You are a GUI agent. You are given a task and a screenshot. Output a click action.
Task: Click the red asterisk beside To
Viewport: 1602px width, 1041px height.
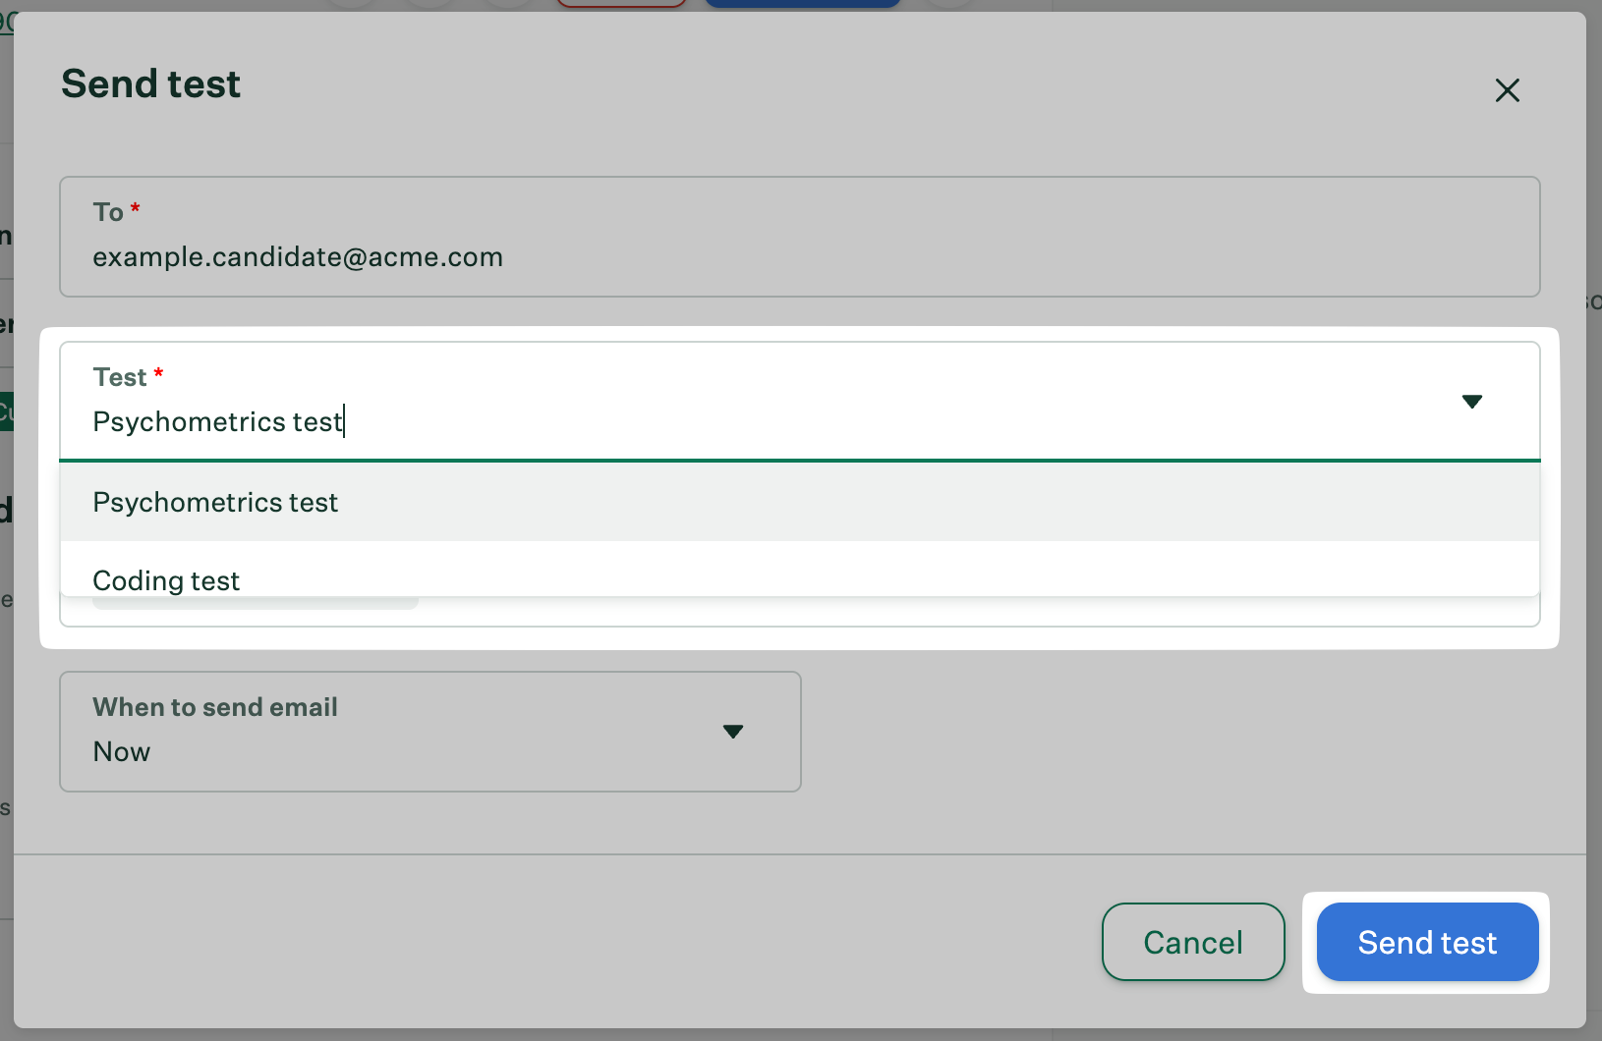[136, 208]
